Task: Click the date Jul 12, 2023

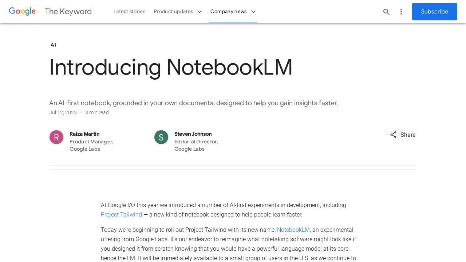Action: point(63,112)
